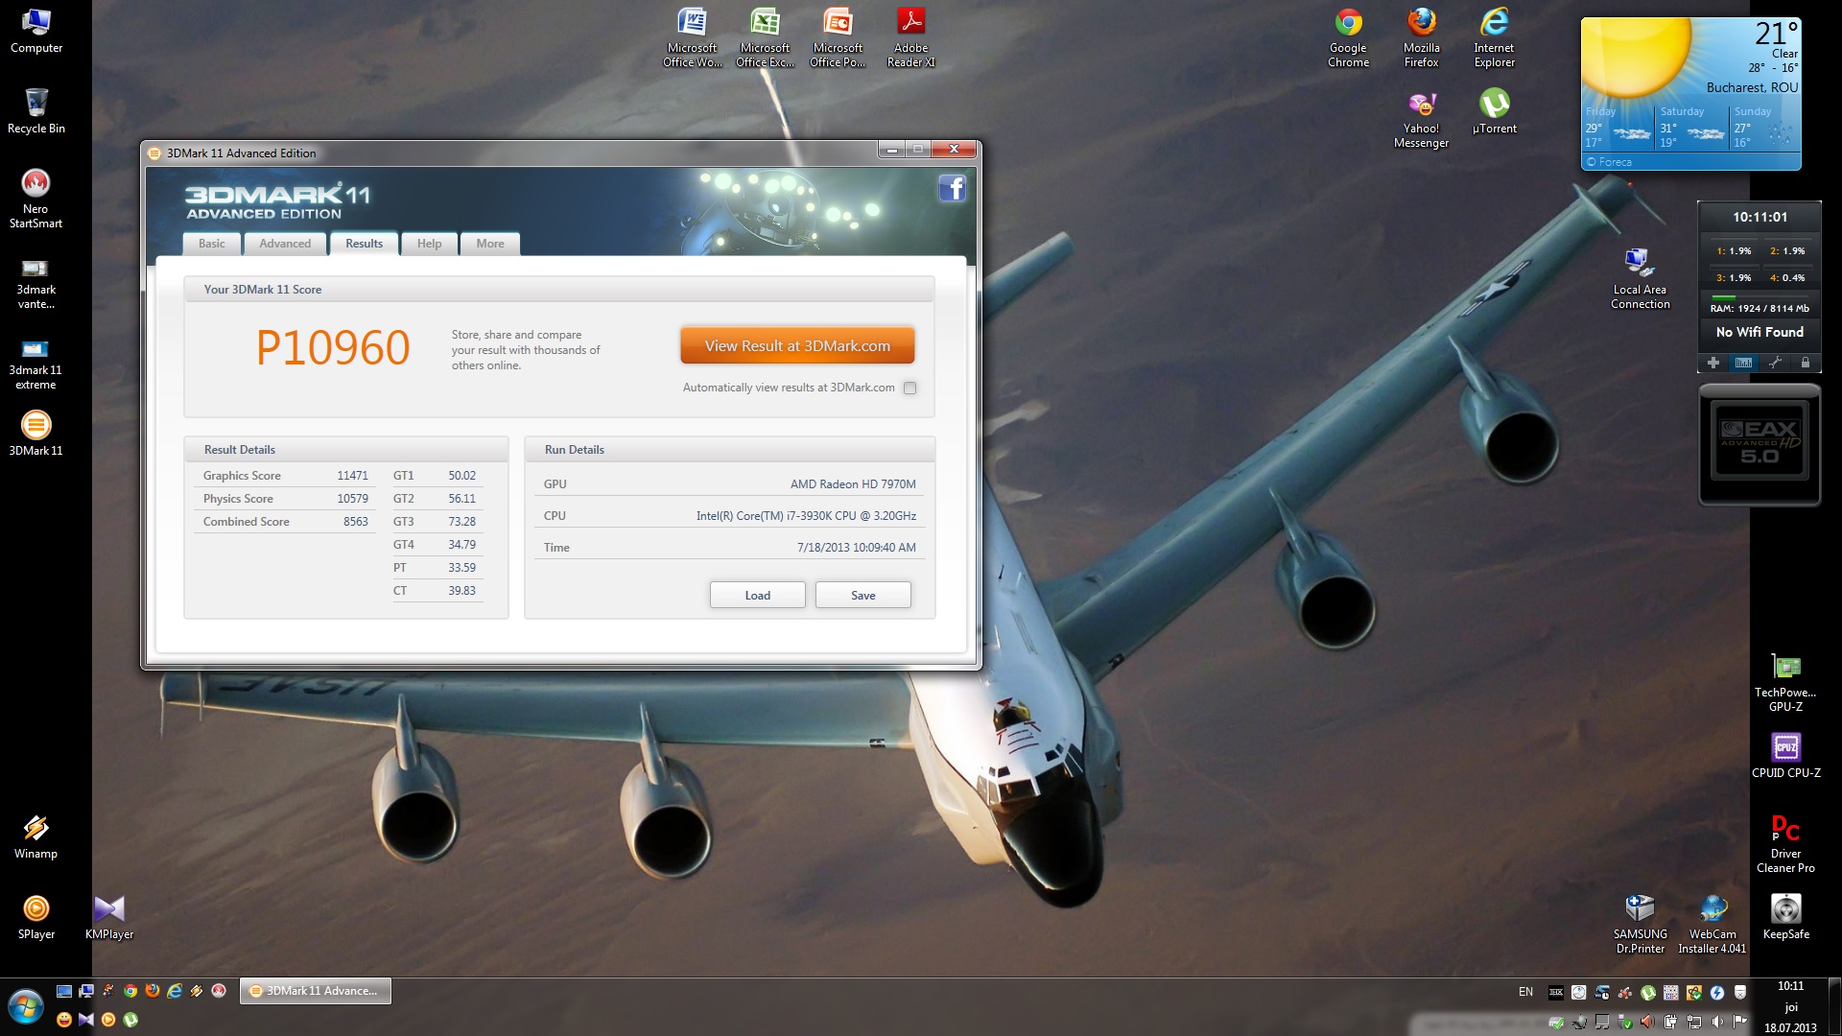Open the Facebook share icon in 3DMark
Image resolution: width=1842 pixels, height=1036 pixels.
(952, 188)
